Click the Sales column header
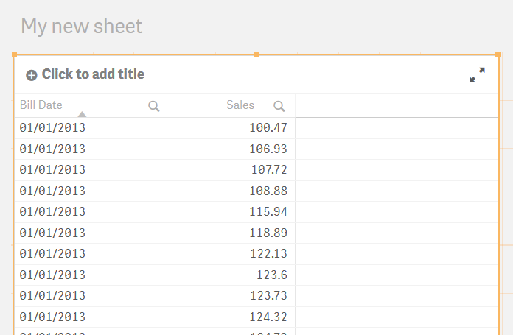Viewport: 513px width, 335px height. 240,105
